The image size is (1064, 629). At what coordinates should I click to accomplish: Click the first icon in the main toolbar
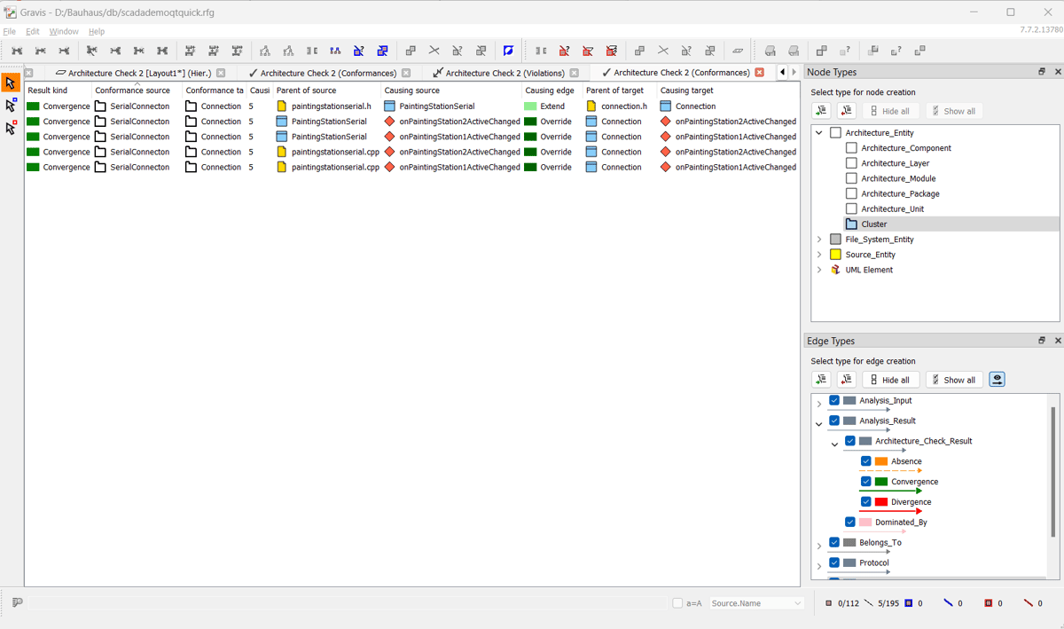[x=17, y=51]
